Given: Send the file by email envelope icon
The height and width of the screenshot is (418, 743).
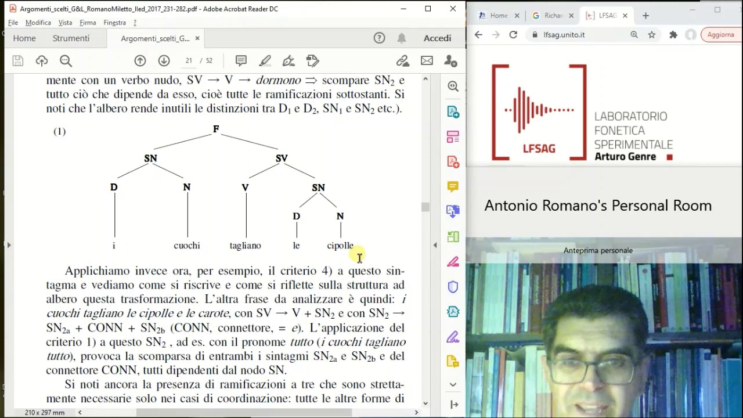Looking at the screenshot, I should point(427,61).
